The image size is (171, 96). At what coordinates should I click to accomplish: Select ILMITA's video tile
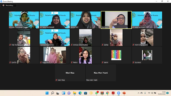[24, 55]
